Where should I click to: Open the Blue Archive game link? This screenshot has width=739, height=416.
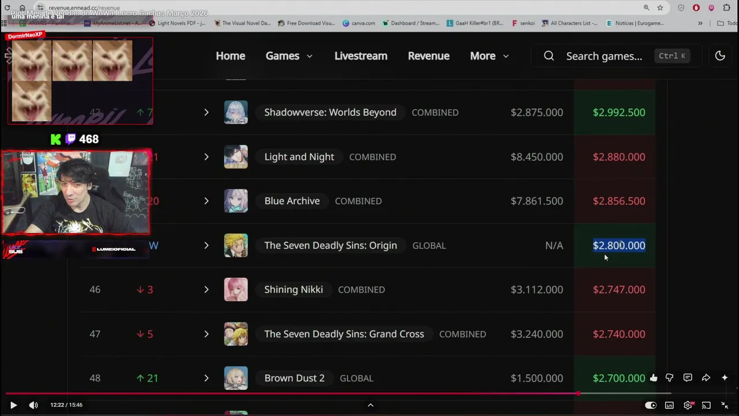[292, 201]
